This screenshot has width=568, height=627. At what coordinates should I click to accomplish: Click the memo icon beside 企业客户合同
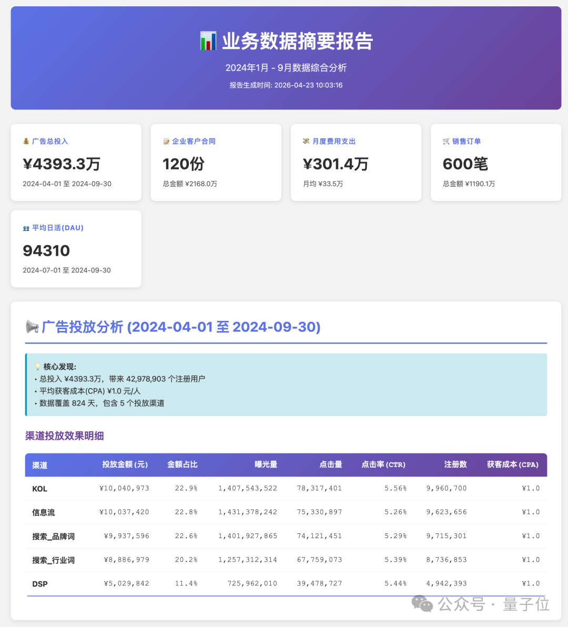[165, 141]
